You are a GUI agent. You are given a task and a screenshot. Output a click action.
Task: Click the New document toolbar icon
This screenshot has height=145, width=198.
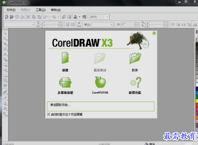point(6,17)
